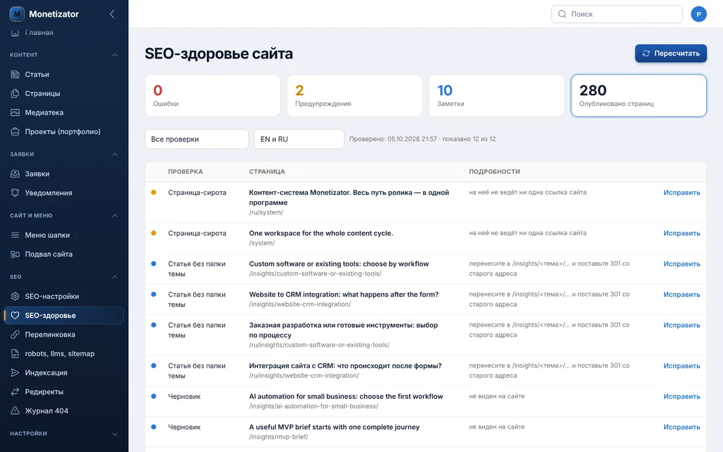Screen dimensions: 723x452
Task: Click the Пересчитать button
Action: 671,53
